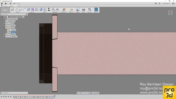Viewport: 176px width, 99px height.
Task: Open the Roy Berntsen account menu
Action: click(166, 4)
